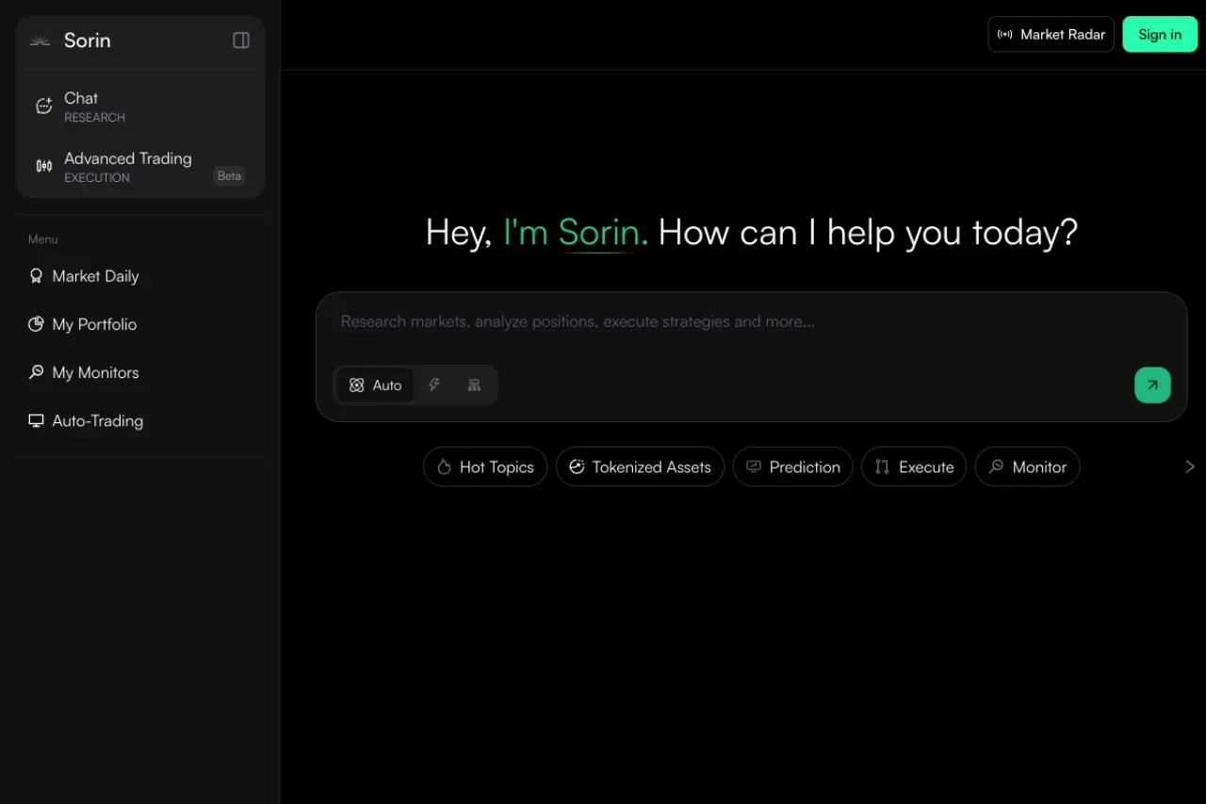Click the "Sorin" title text in sidebar
This screenshot has width=1206, height=804.
pyautogui.click(x=88, y=41)
